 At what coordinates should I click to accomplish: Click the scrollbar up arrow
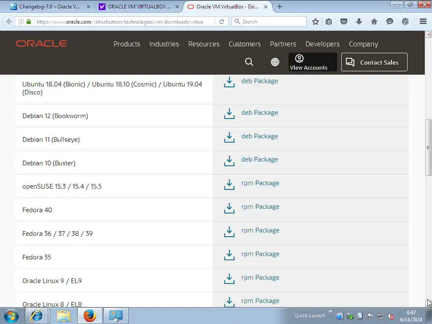coord(428,35)
